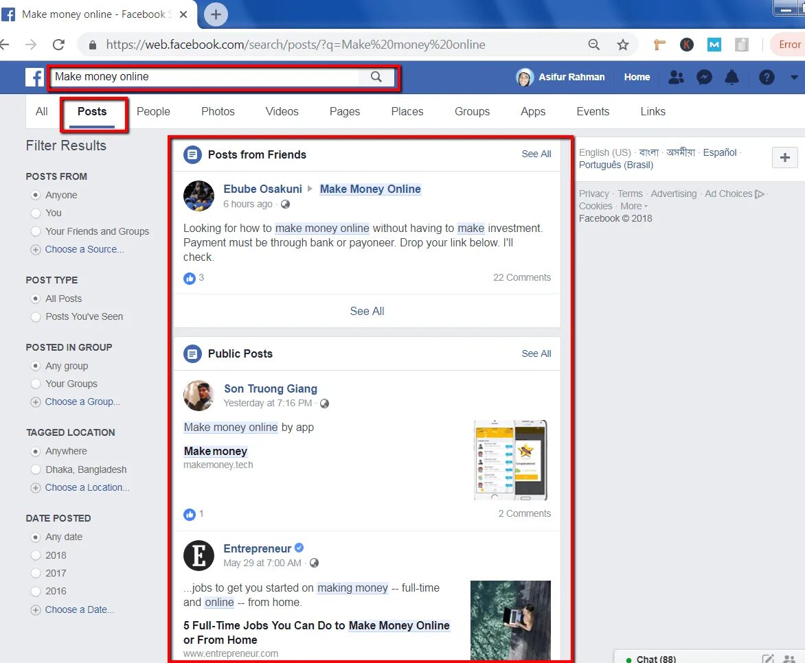Bookmark this page with star icon
The height and width of the screenshot is (663, 805).
[x=623, y=45]
